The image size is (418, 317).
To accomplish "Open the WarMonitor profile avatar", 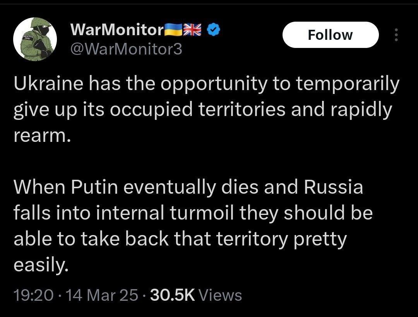I will tap(35, 39).
